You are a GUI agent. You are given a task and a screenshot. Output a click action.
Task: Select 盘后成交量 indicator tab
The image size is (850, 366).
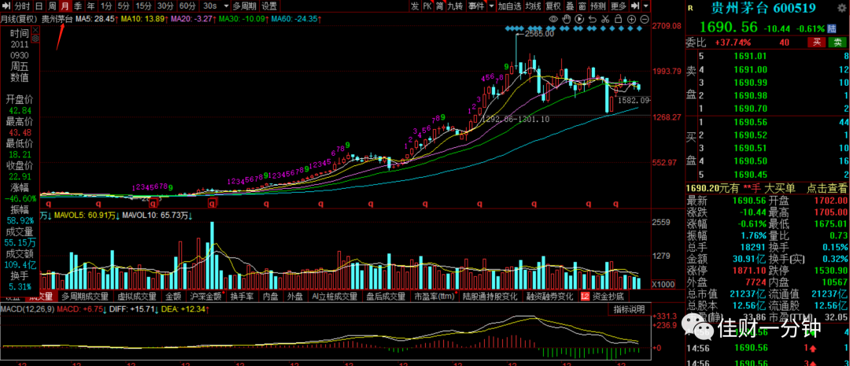pos(386,297)
